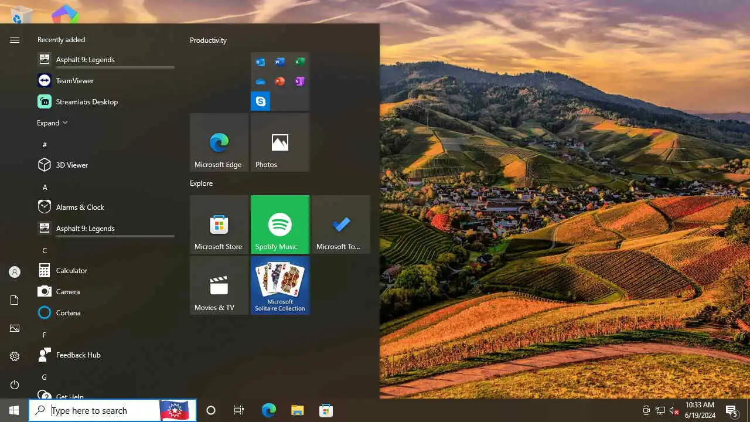
Task: Open Cortana from app list
Action: (x=105, y=312)
